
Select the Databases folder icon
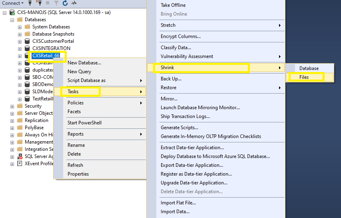click(20, 20)
